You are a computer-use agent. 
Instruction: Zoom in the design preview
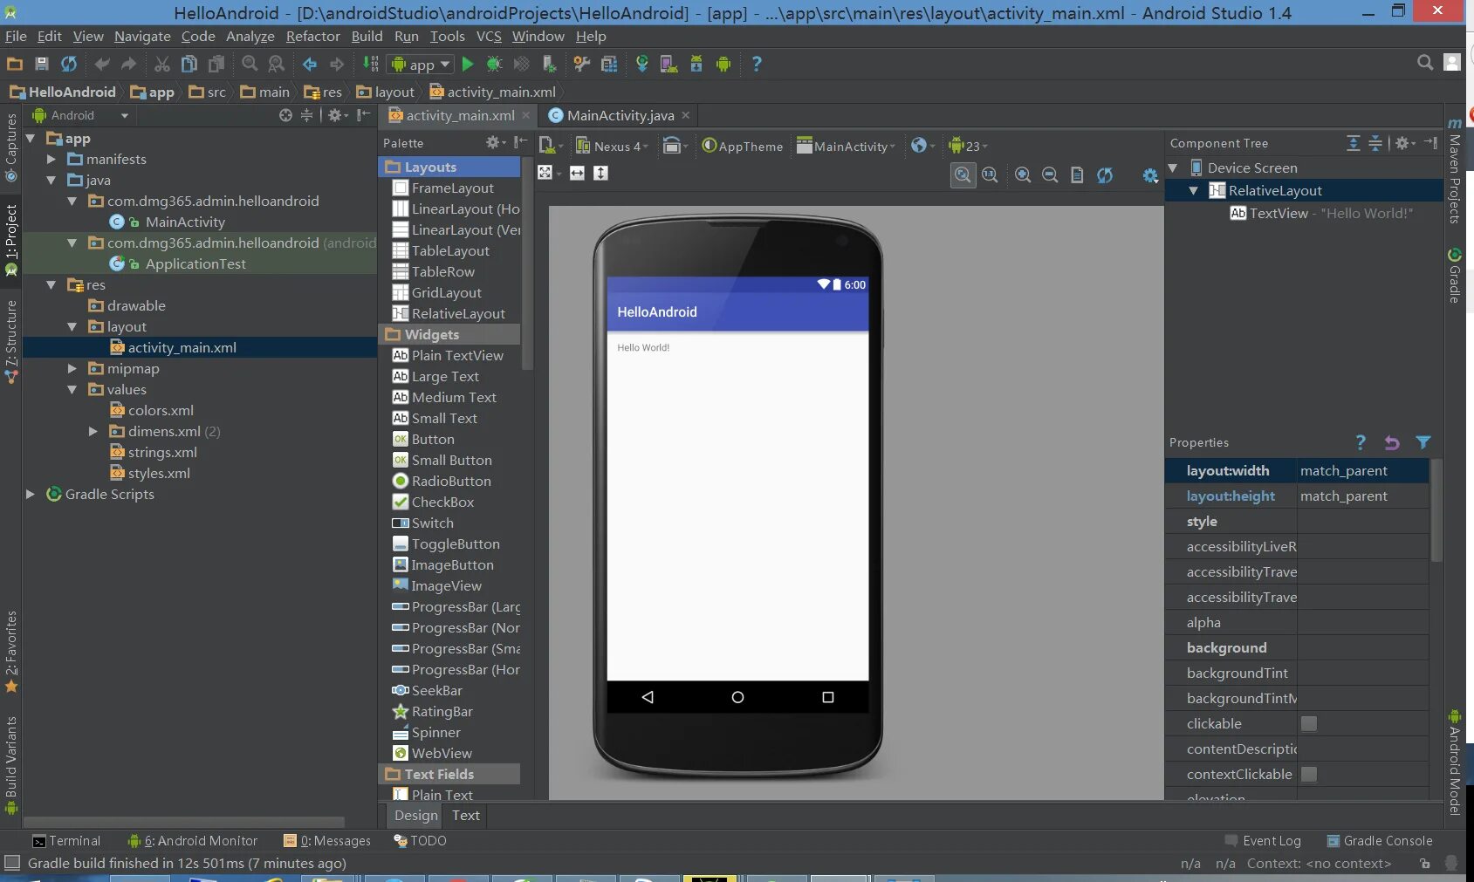point(1023,174)
